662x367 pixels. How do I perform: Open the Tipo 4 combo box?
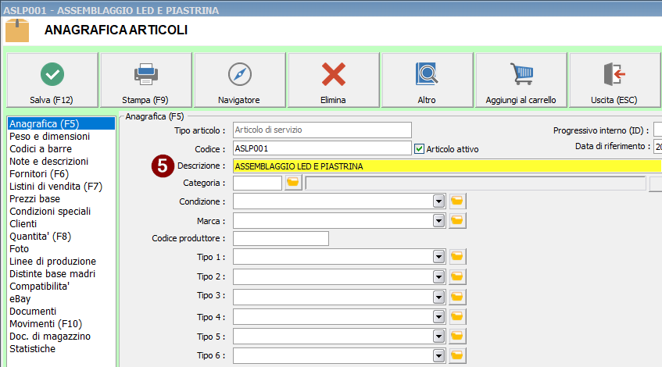(438, 317)
